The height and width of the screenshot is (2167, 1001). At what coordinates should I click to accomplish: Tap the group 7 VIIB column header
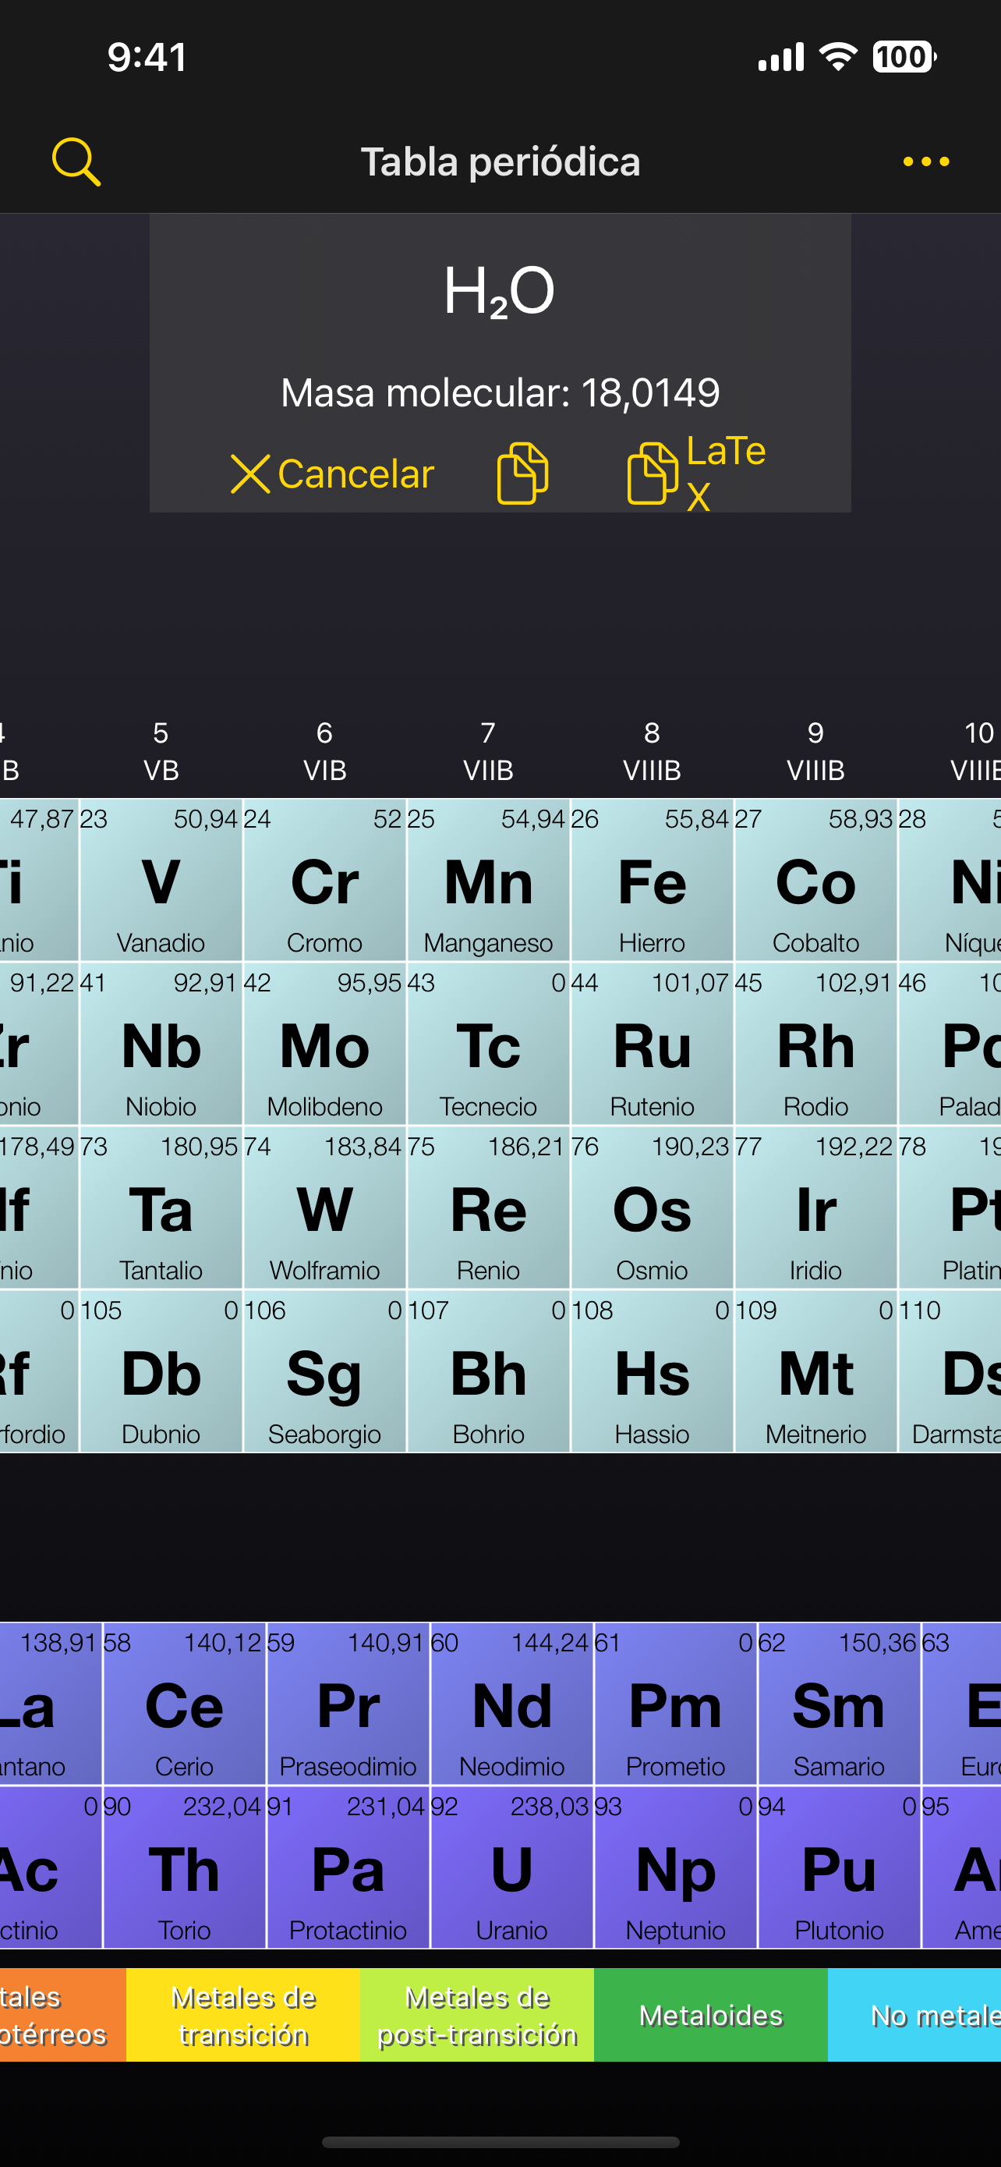488,751
